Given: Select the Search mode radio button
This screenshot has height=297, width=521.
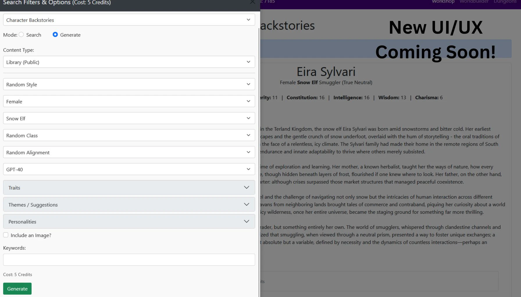Looking at the screenshot, I should [x=21, y=35].
